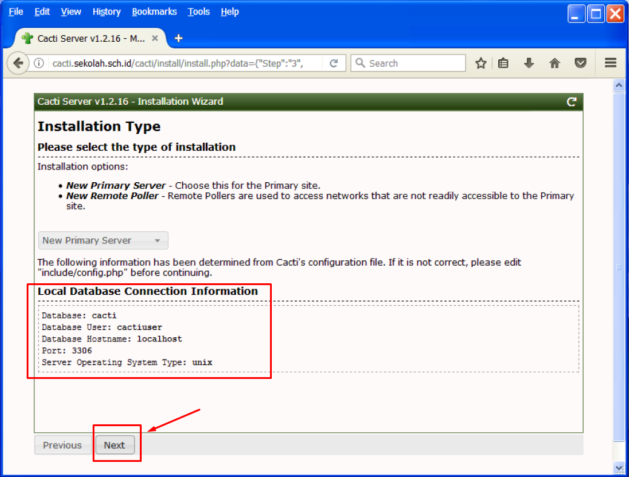Reload page using address bar refresh icon

pos(334,63)
